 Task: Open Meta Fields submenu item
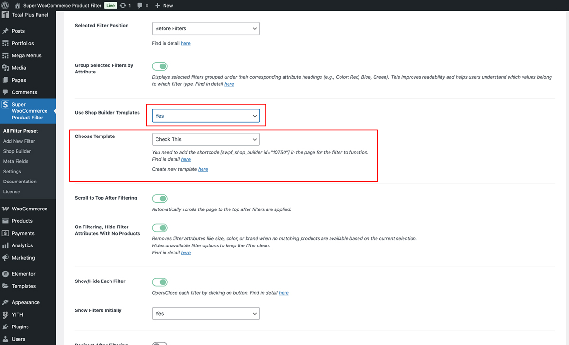point(16,161)
